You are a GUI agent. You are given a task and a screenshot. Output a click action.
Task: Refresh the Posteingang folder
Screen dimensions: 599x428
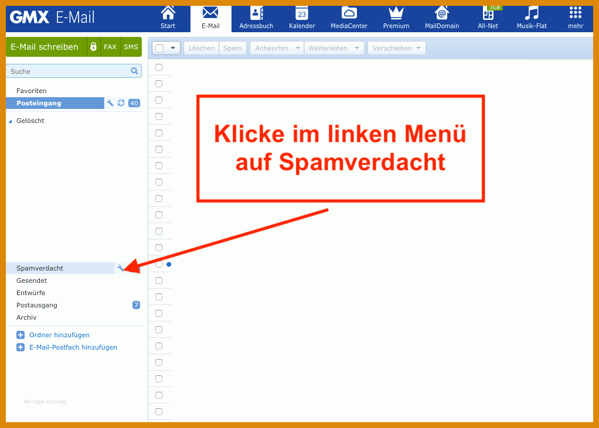(x=121, y=103)
